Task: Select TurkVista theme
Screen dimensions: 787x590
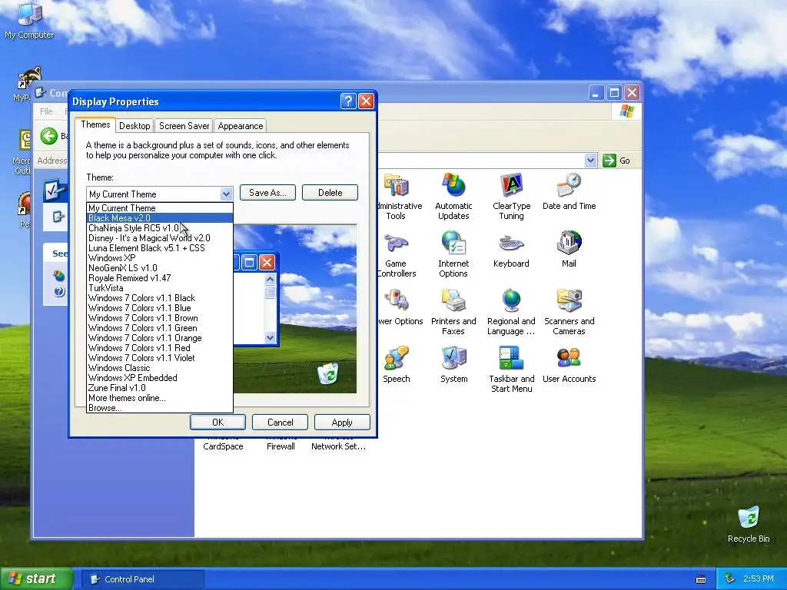Action: pos(160,288)
